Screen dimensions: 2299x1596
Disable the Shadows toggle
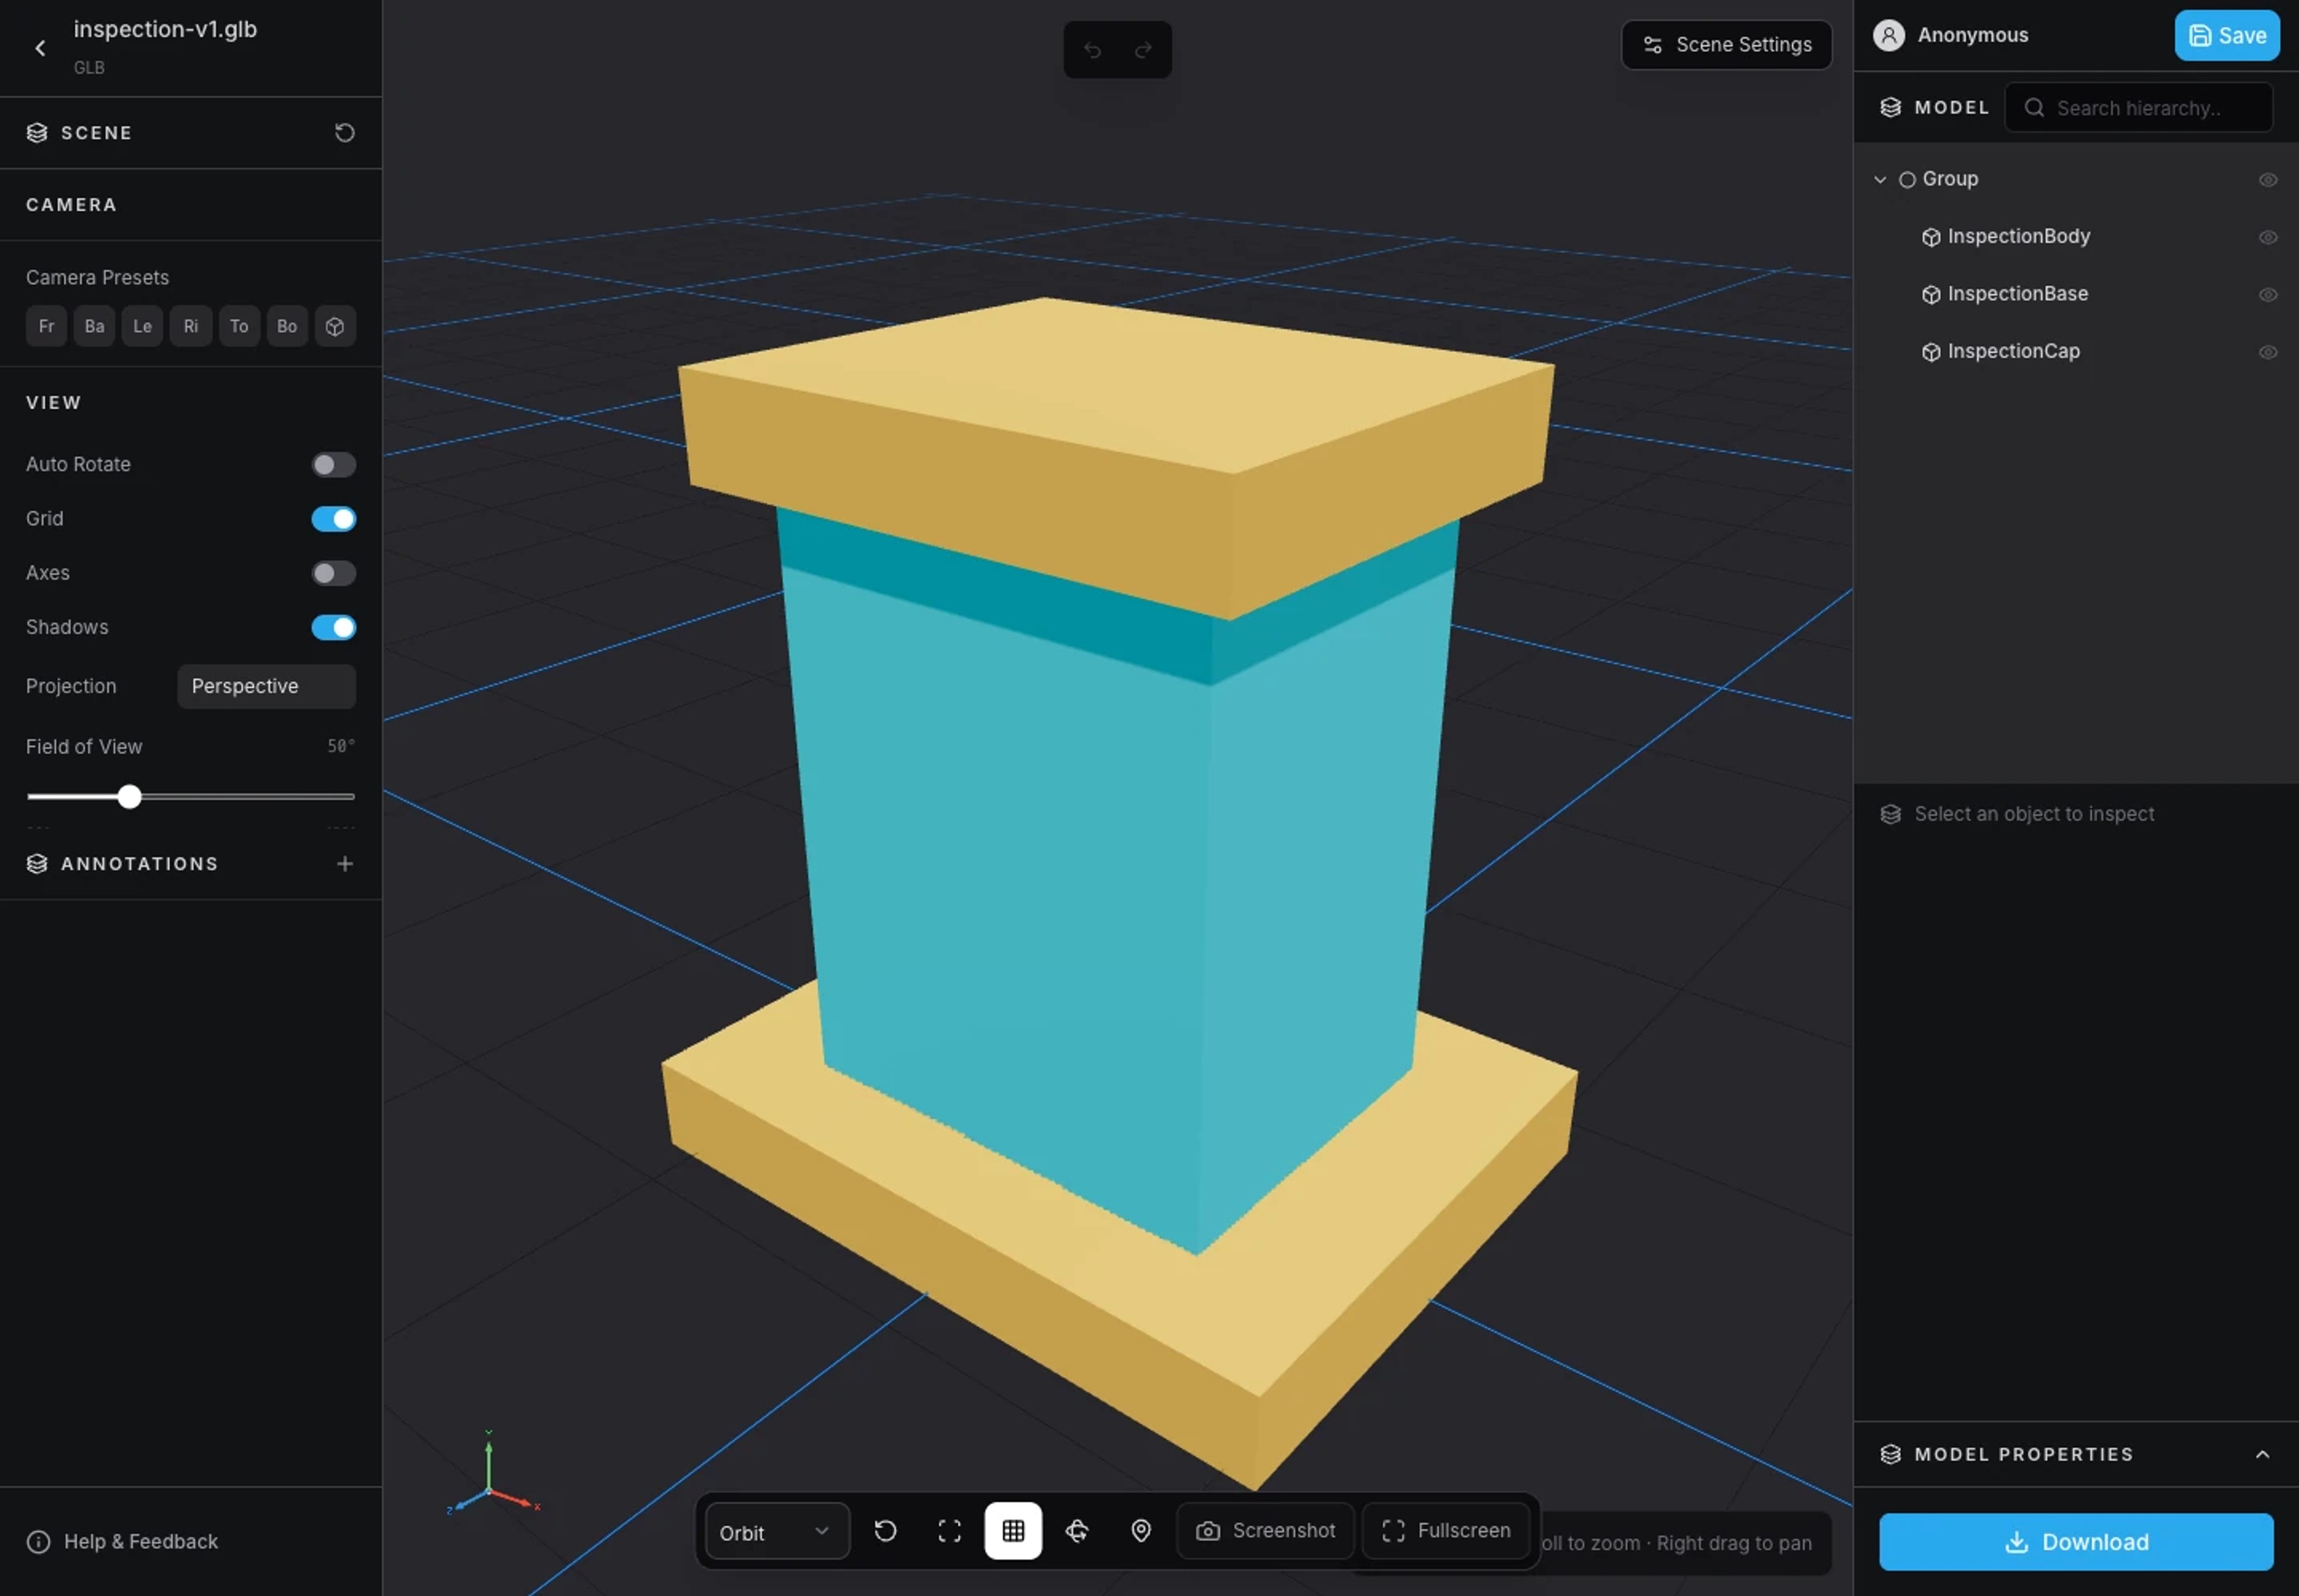coord(333,627)
